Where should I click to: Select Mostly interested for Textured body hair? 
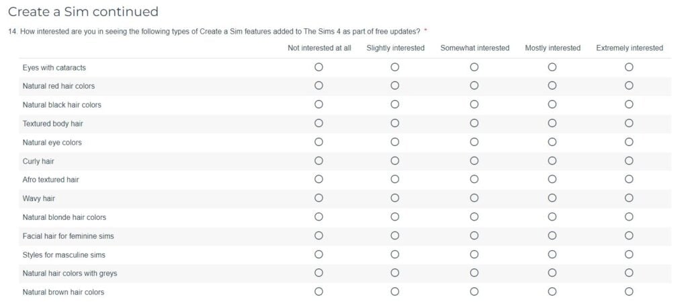pos(552,124)
